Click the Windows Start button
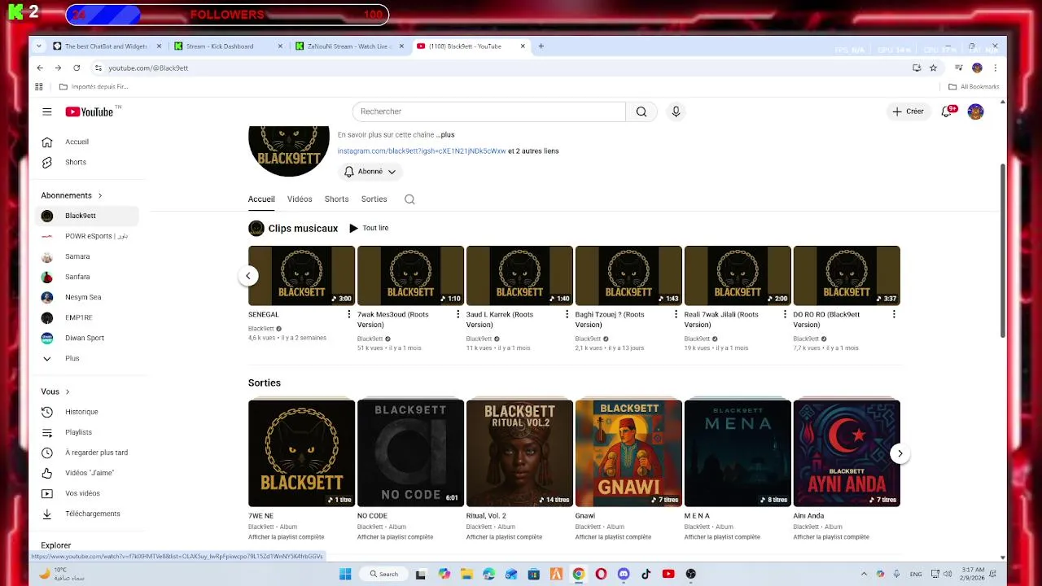The image size is (1042, 586). (x=345, y=574)
